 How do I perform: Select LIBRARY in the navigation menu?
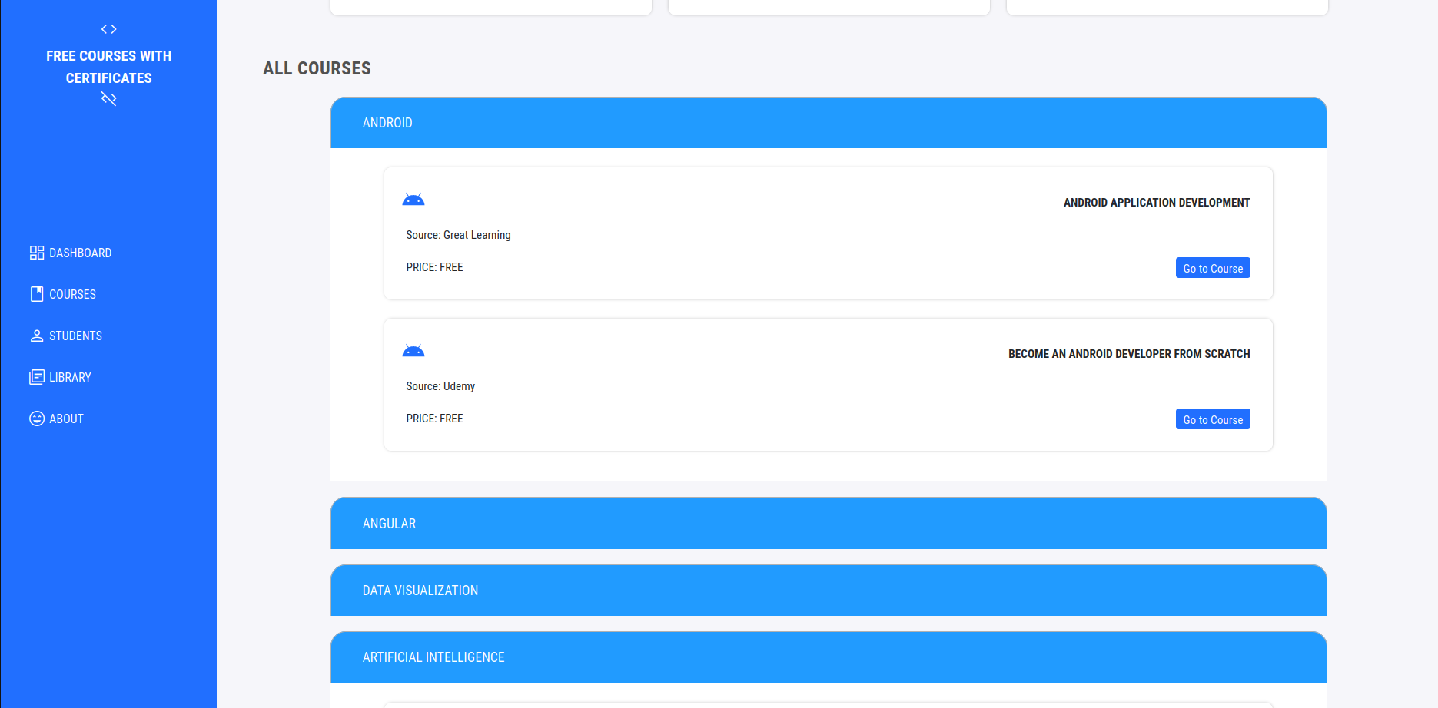pyautogui.click(x=70, y=376)
